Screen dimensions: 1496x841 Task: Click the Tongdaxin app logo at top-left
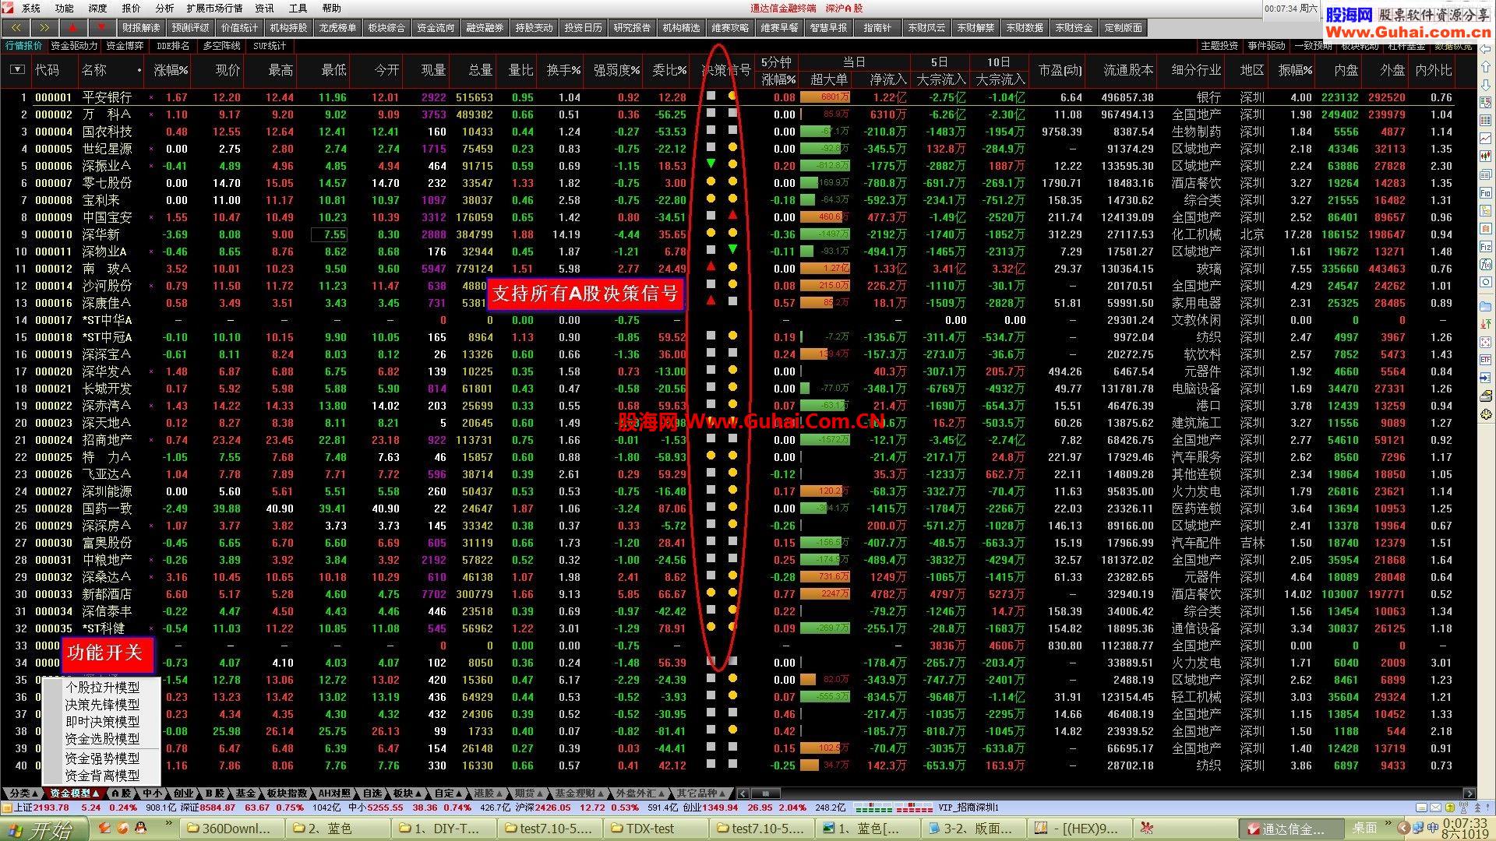point(9,8)
